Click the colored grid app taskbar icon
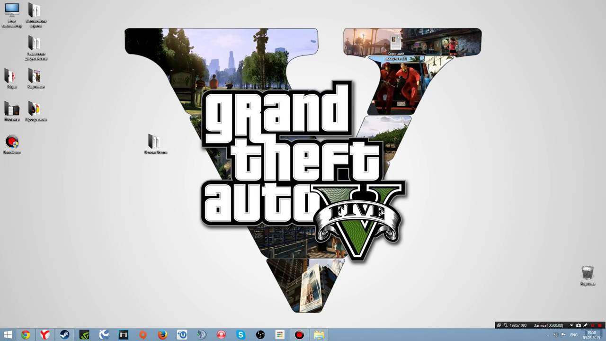The width and height of the screenshot is (606, 341). 280,335
